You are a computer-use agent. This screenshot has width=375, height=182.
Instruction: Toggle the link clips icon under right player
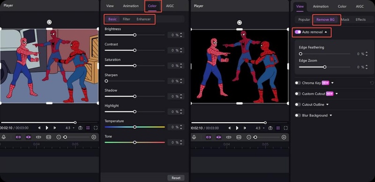208,137
